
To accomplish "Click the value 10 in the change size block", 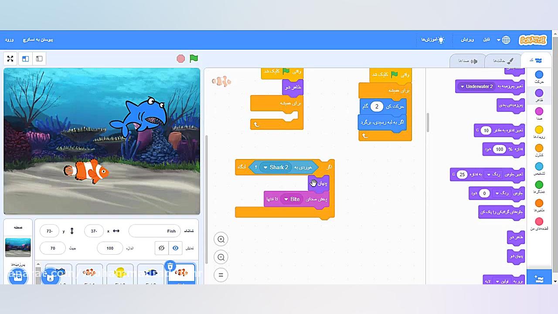I will [x=486, y=130].
